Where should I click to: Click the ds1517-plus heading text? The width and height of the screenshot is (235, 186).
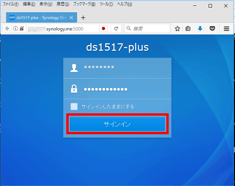117,47
